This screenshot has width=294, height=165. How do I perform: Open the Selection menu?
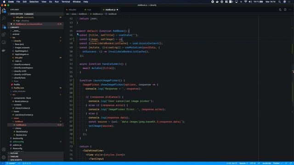click(x=34, y=2)
